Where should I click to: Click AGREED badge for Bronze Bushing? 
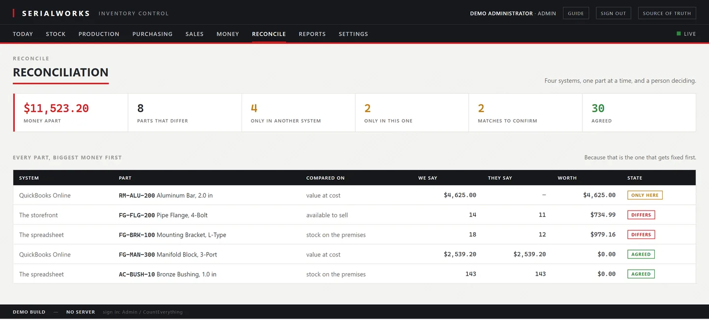641,274
